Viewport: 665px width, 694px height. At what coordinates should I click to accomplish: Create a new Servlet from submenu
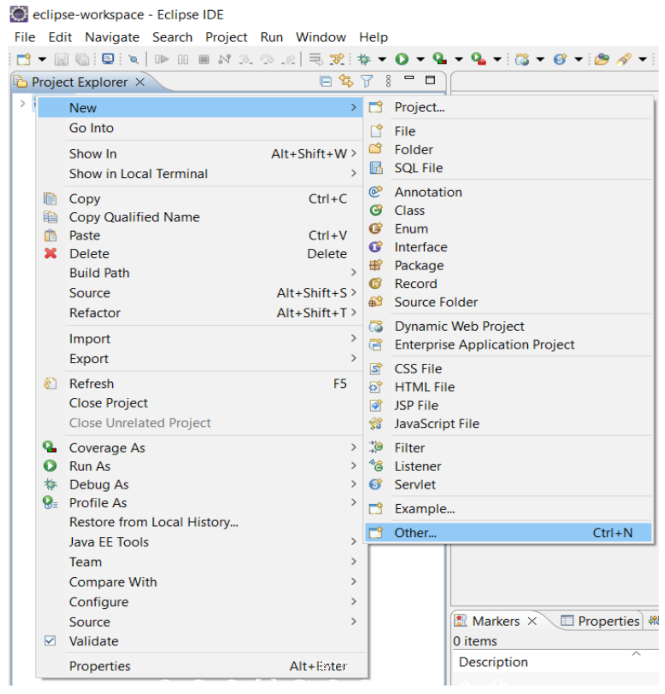[509, 485]
